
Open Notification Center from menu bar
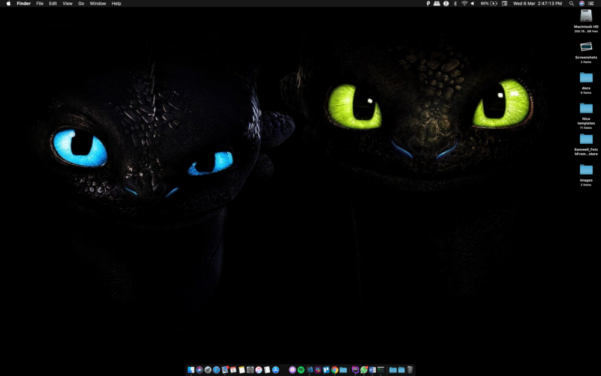590,4
